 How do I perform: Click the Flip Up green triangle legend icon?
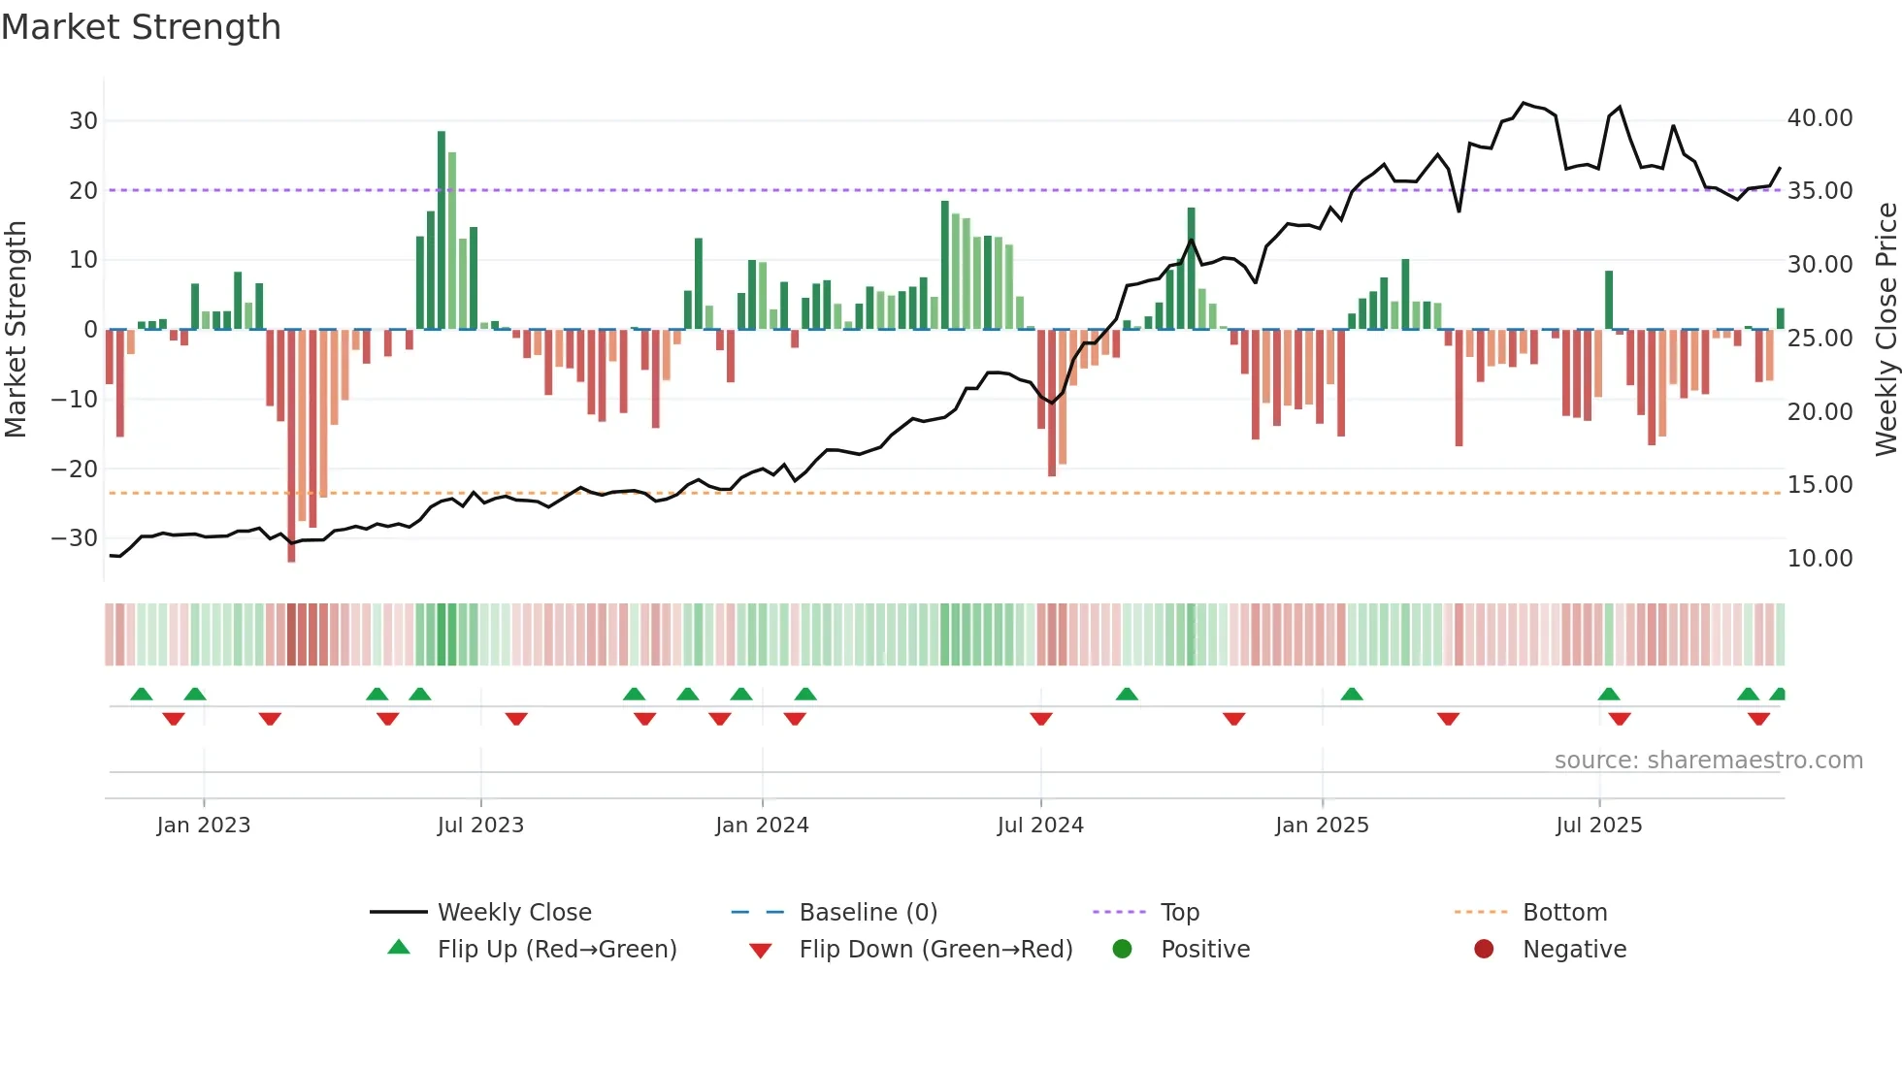click(x=399, y=948)
